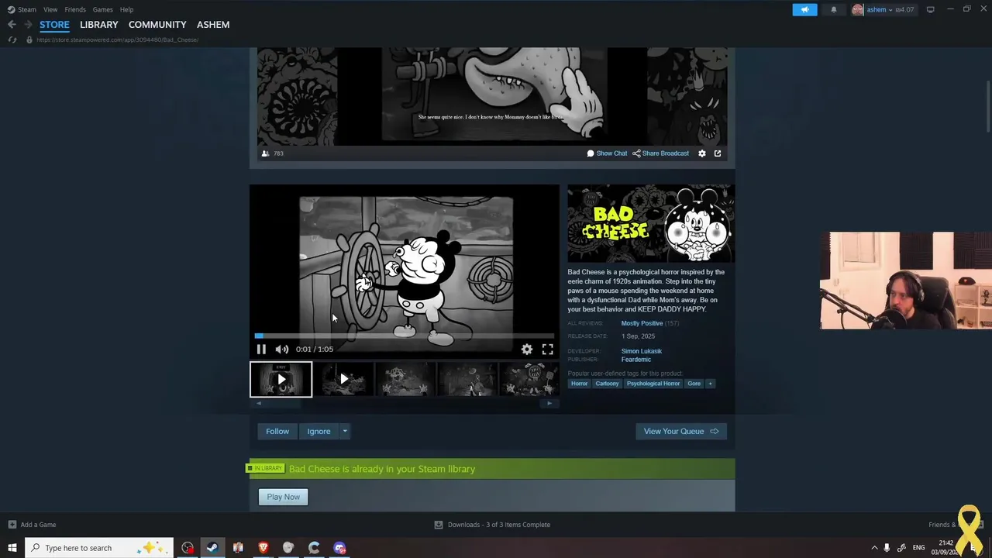This screenshot has height=558, width=992.
Task: Switch to the STORE tab
Action: tap(54, 25)
